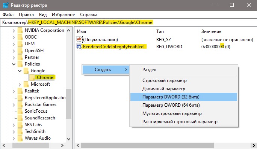Open the Создать submenu item
This screenshot has width=257, height=149.
click(106, 70)
